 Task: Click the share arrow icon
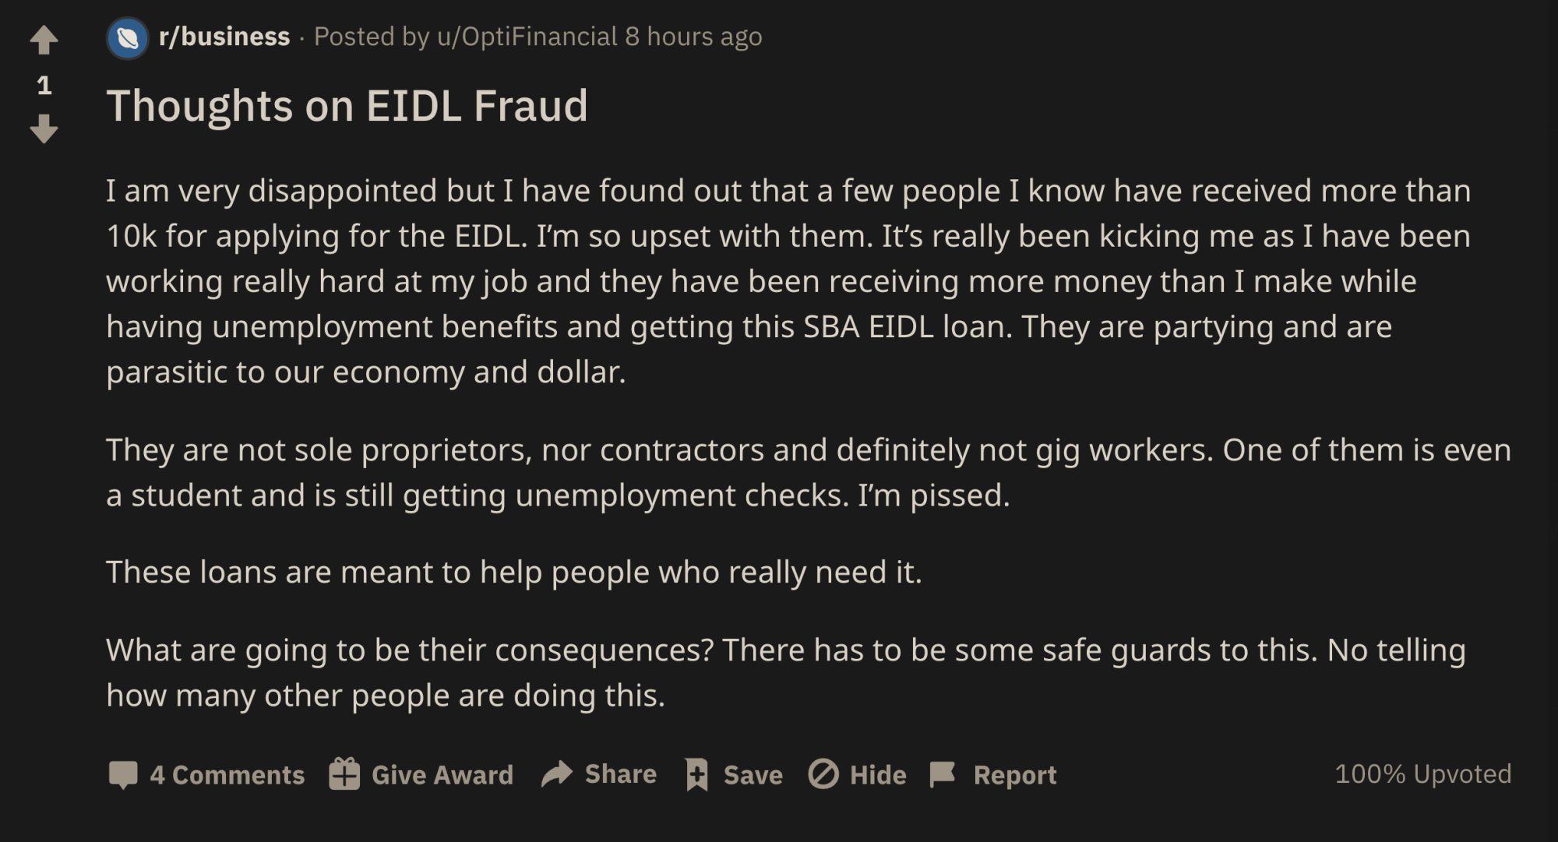(557, 774)
